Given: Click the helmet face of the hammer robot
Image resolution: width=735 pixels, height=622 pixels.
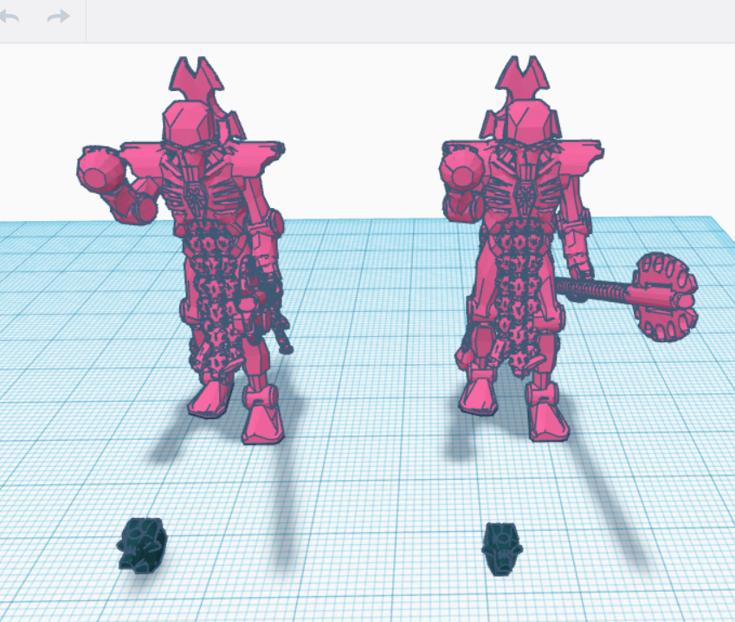Looking at the screenshot, I should [525, 128].
